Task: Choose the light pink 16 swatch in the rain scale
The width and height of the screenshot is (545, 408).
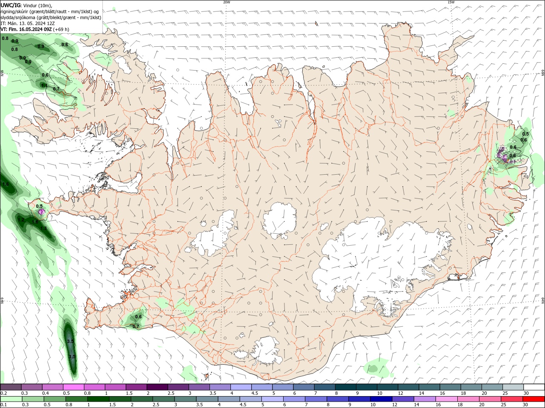Action: click(447, 399)
